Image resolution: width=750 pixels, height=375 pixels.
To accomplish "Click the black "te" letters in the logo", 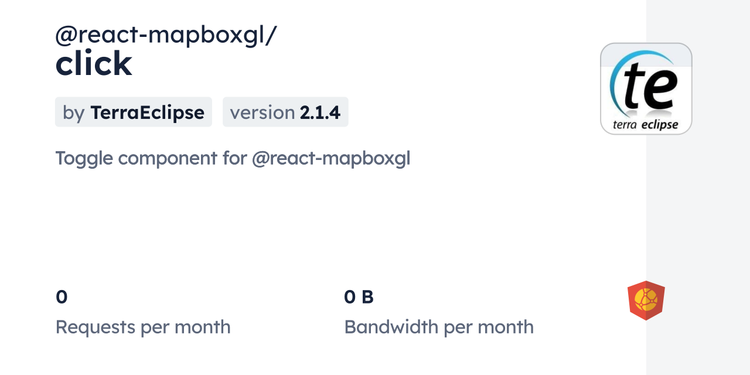I will tap(650, 86).
